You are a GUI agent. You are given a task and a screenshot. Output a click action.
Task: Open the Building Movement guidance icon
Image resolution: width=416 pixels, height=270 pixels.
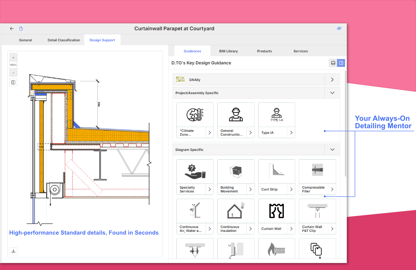click(236, 171)
